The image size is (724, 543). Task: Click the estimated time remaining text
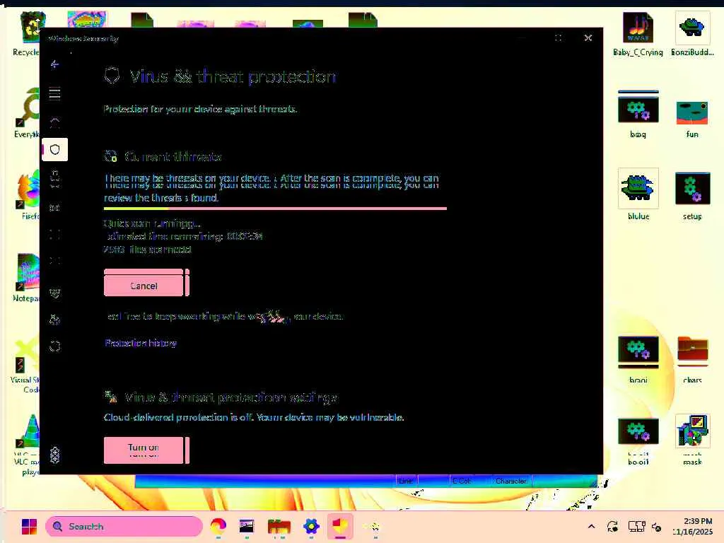tap(184, 236)
